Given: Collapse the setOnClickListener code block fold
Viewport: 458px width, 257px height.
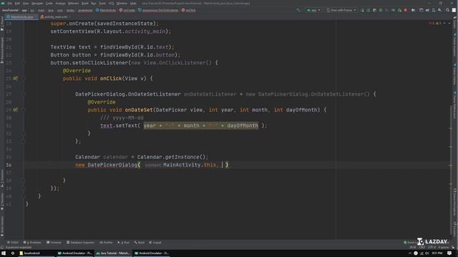Looking at the screenshot, I should [25, 63].
